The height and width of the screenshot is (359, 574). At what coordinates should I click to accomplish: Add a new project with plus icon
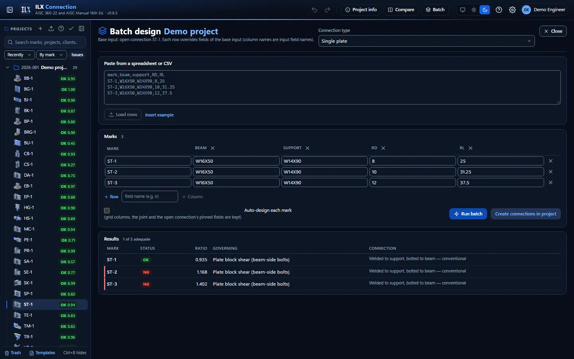click(x=40, y=29)
